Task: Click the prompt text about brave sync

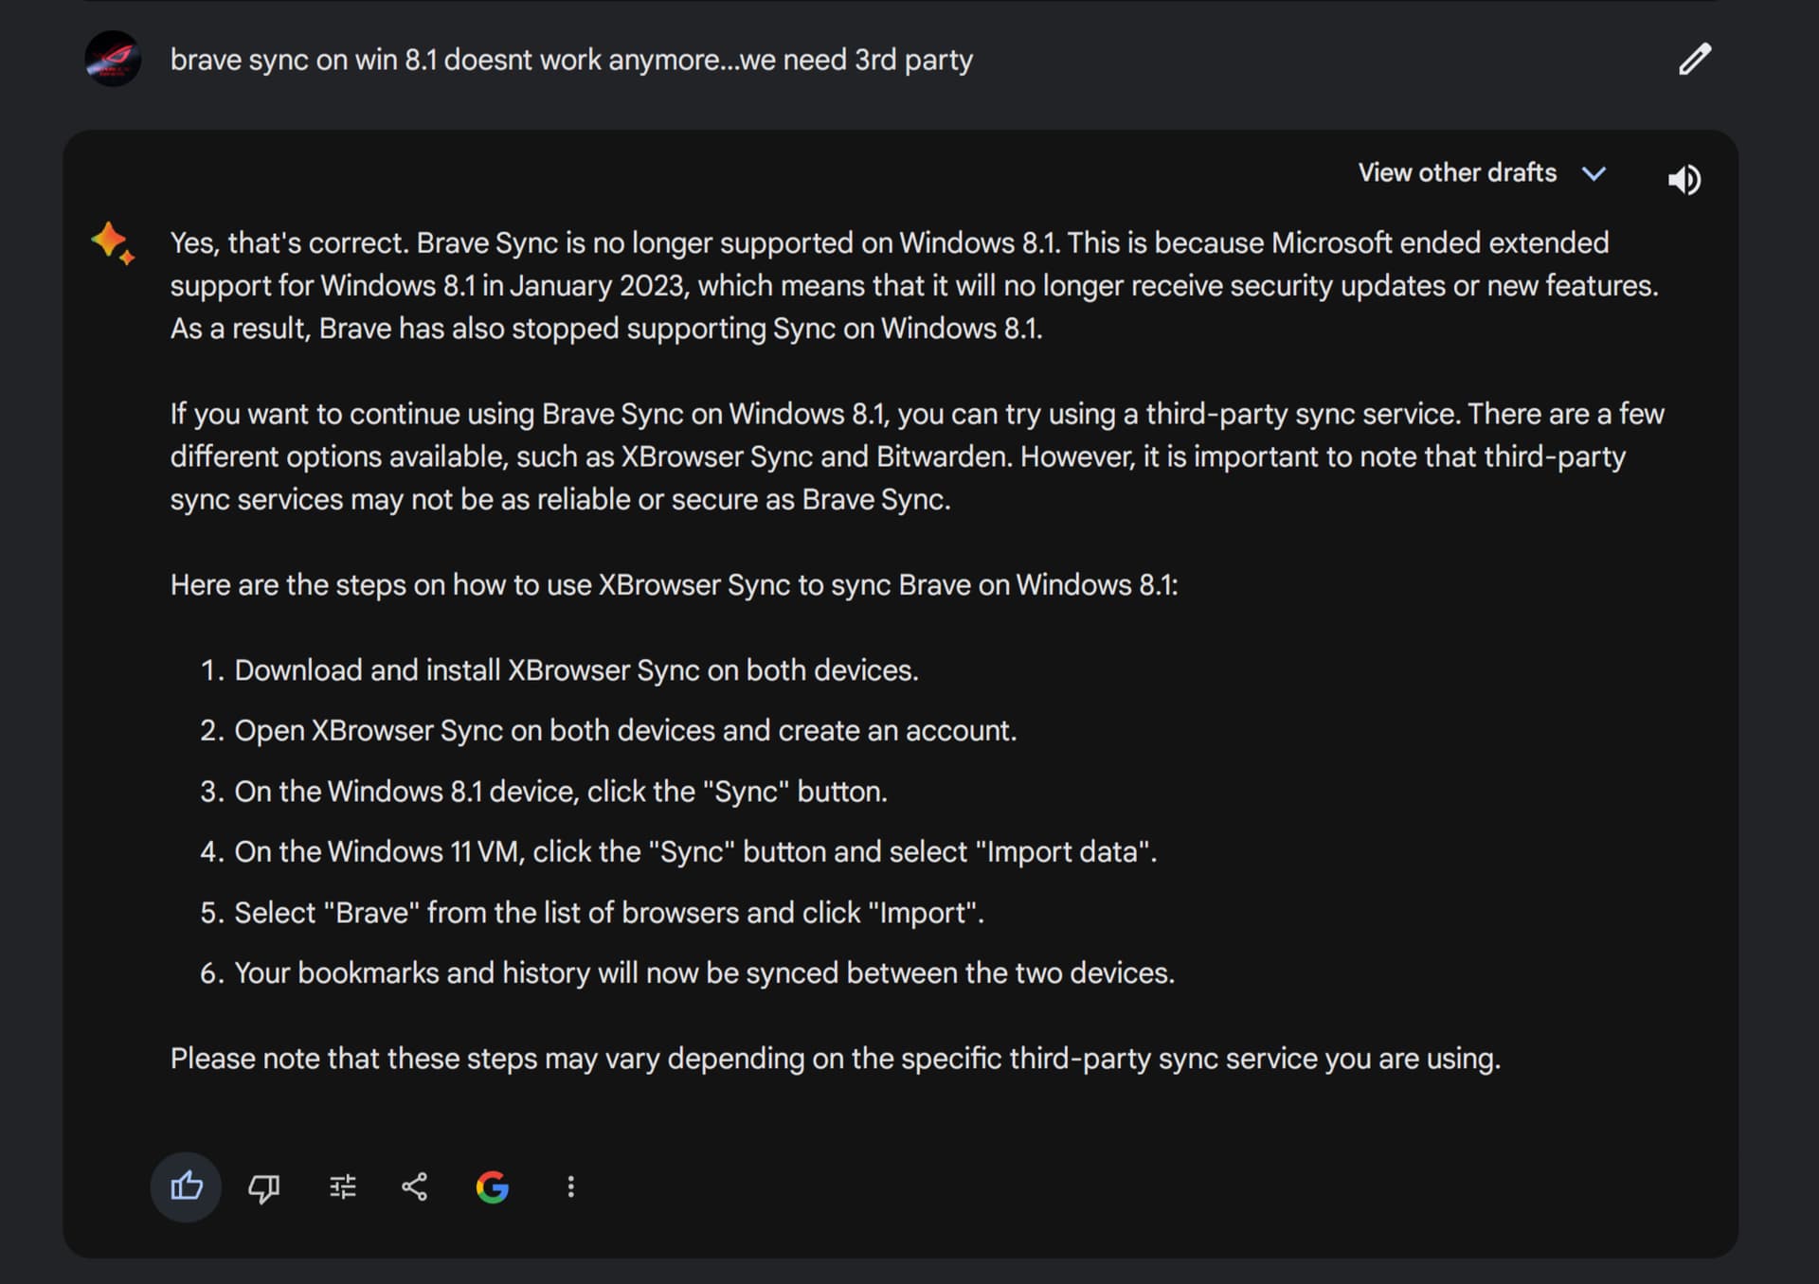Action: (x=571, y=60)
